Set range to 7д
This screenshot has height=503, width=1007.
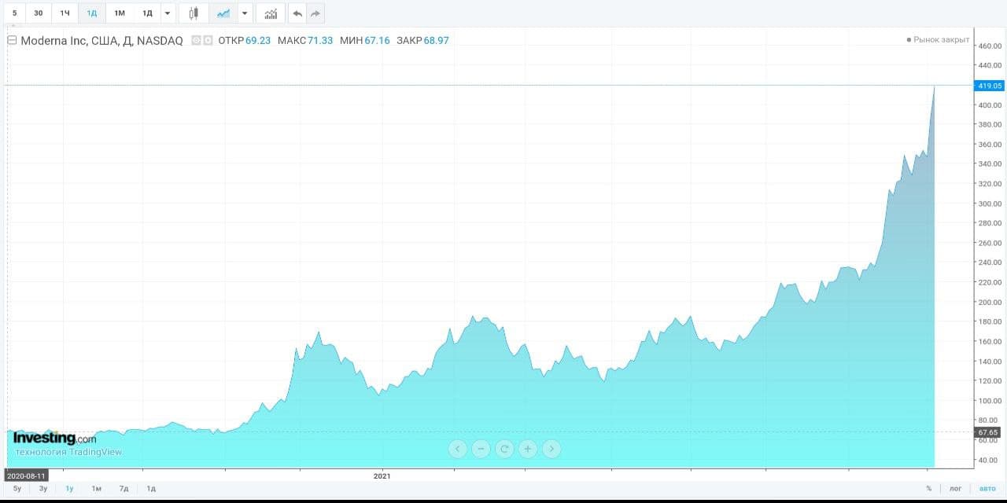pyautogui.click(x=124, y=488)
